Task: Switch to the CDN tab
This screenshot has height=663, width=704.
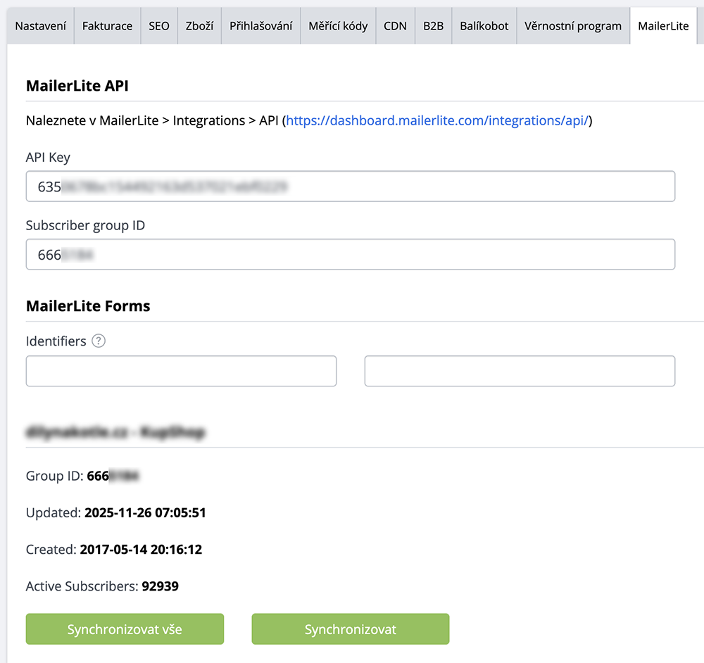Action: click(x=395, y=26)
